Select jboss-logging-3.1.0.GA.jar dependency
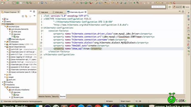Viewport: 191px width, 107px height. (x=21, y=57)
